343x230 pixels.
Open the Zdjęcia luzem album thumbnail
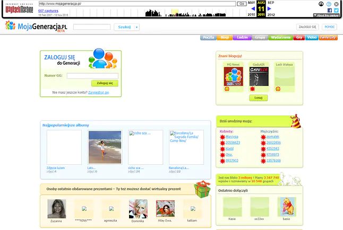coord(64,147)
